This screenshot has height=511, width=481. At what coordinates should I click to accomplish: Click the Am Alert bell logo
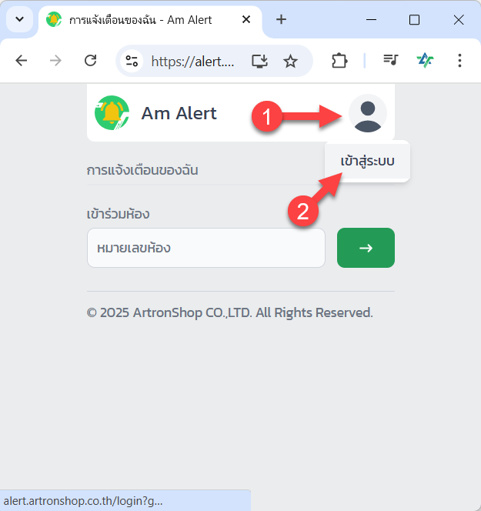pyautogui.click(x=112, y=113)
